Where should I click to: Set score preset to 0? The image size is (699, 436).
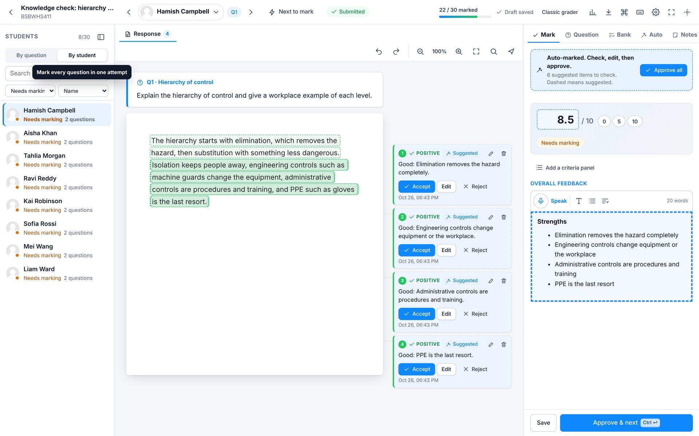(x=604, y=121)
